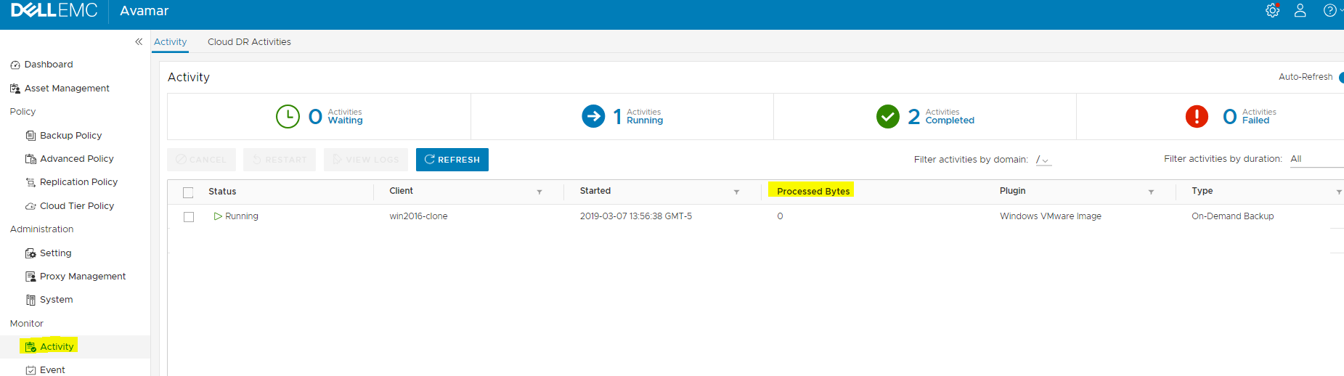Screen dimensions: 1344x376
Task: Click the Event icon in sidebar
Action: coord(30,370)
